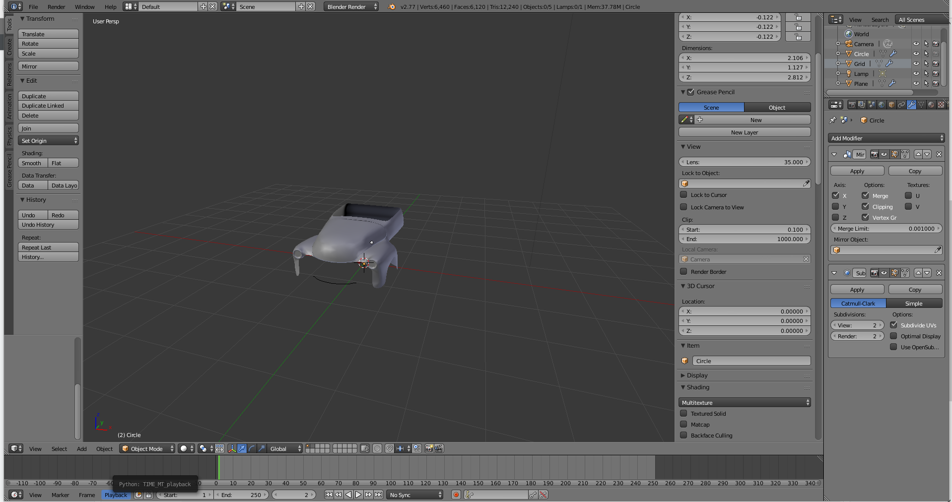
Task: Enable the Y axis for Mirror modifier
Action: [x=835, y=206]
